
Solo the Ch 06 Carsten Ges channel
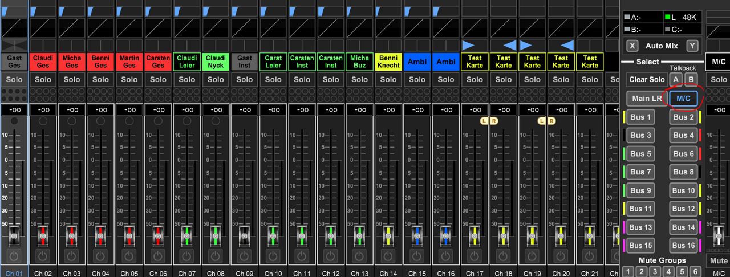158,79
